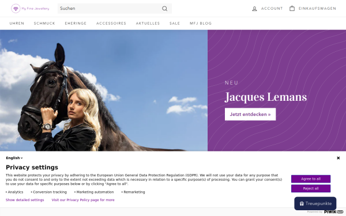Open the ACCOUNT link
Screen dimensions: 346x216
[272, 9]
